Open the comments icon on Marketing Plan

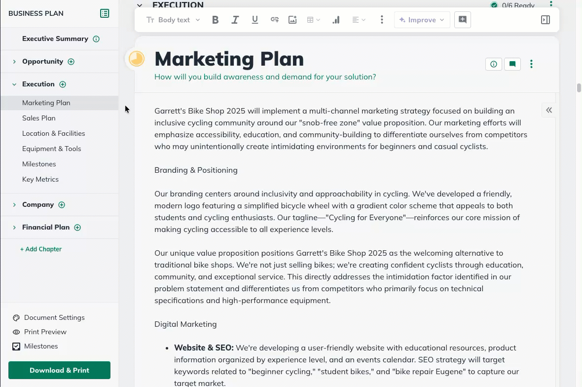tap(512, 64)
